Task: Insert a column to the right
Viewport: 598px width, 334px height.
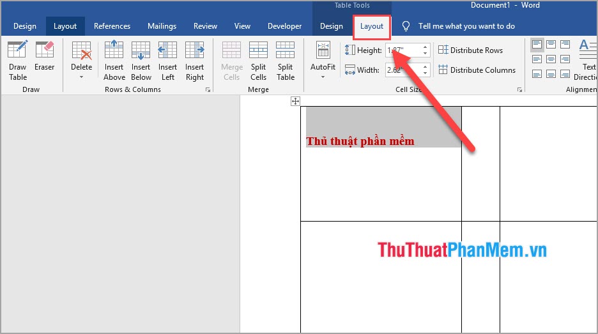Action: pyautogui.click(x=194, y=61)
